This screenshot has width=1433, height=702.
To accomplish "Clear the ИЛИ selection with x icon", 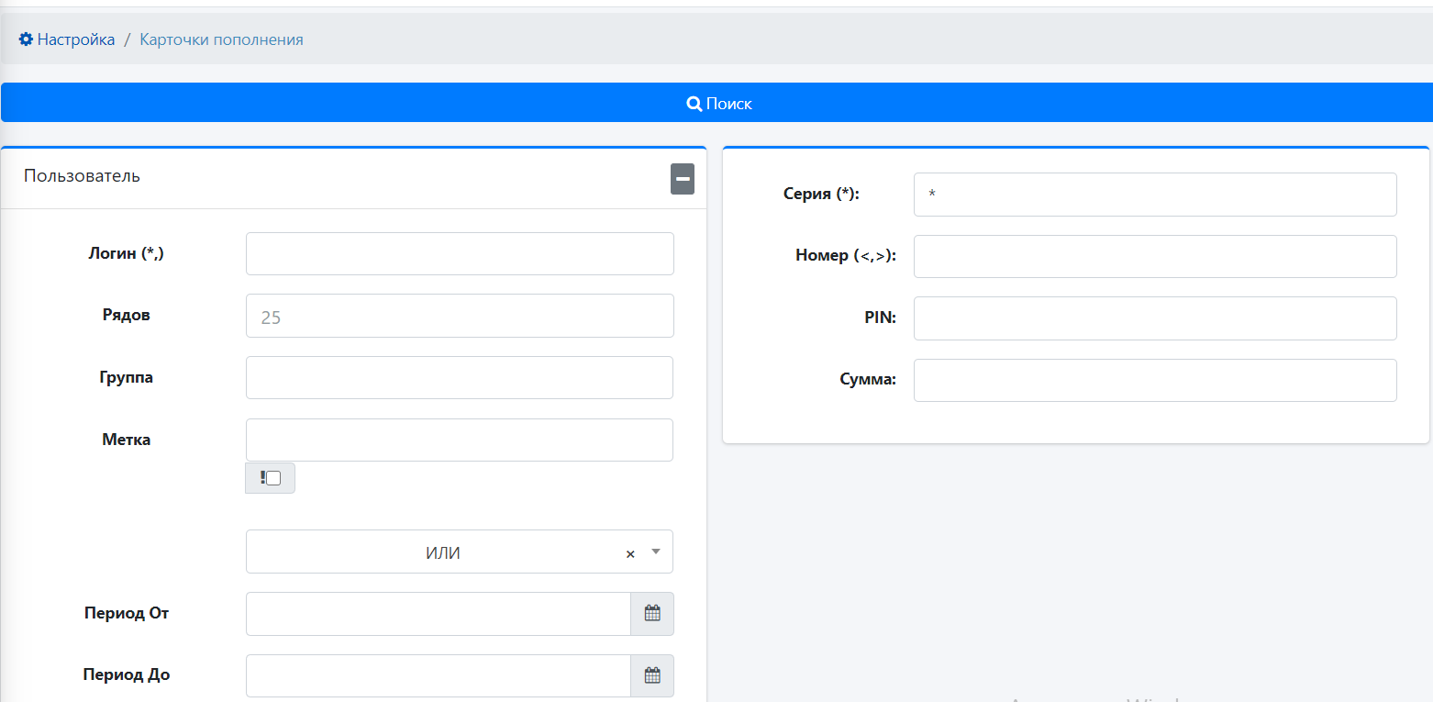I will click(x=630, y=554).
